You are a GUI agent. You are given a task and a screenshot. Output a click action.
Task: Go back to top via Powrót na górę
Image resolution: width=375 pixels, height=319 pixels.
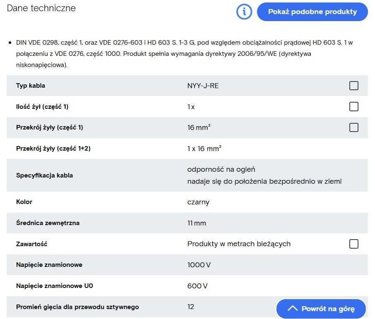(321, 309)
